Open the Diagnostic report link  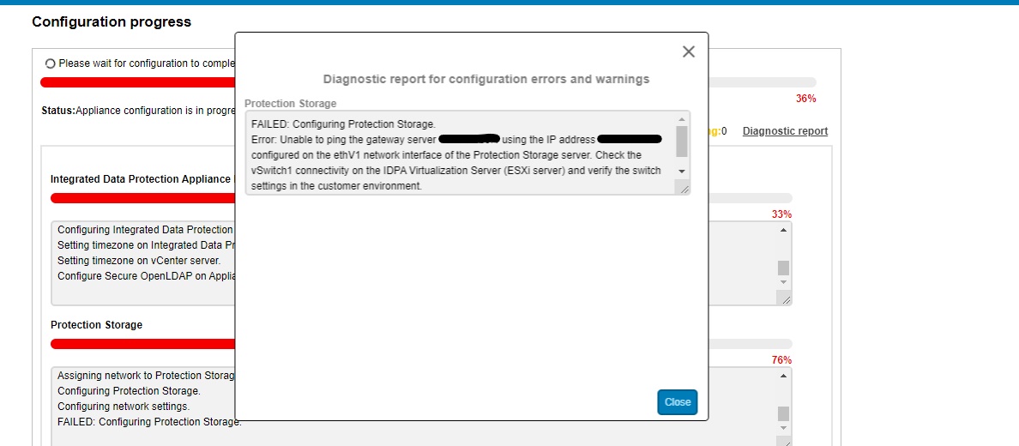[785, 131]
